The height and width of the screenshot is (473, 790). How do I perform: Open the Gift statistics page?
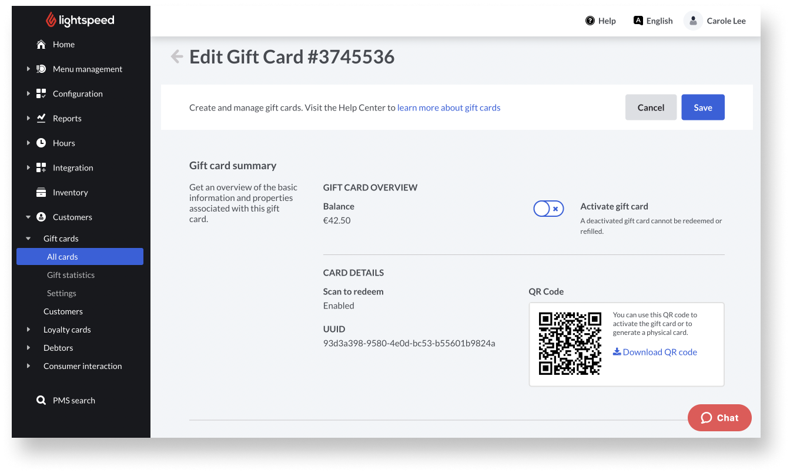(71, 275)
